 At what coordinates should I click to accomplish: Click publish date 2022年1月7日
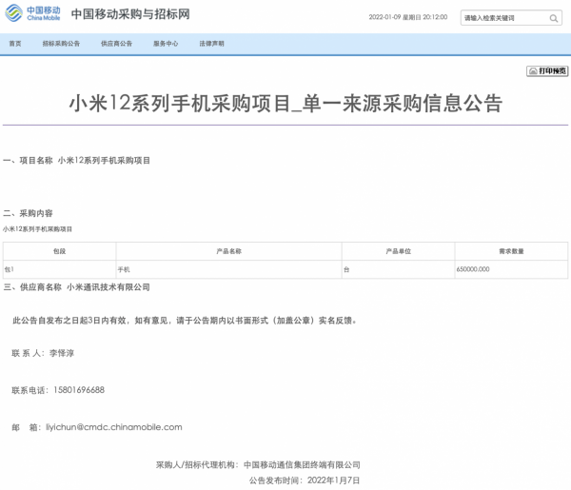pos(334,480)
